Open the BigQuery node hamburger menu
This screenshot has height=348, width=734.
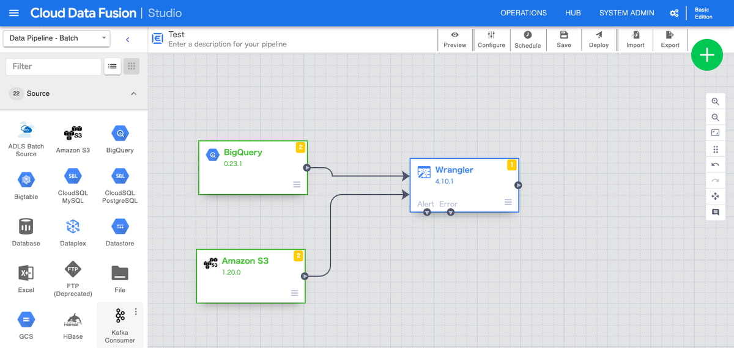(x=297, y=184)
